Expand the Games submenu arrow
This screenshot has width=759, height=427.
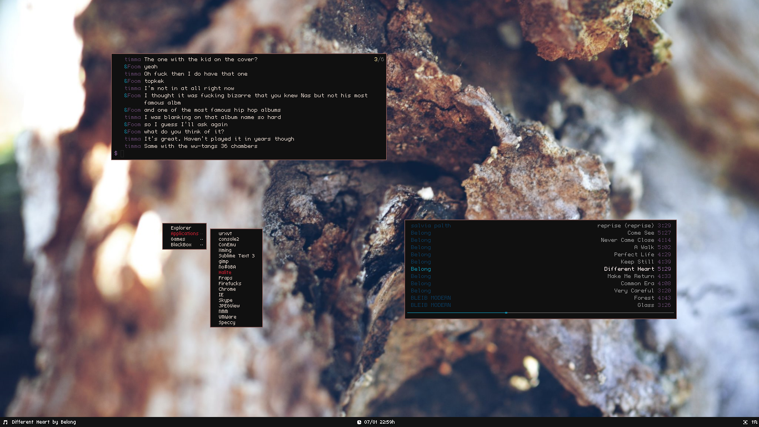[202, 239]
